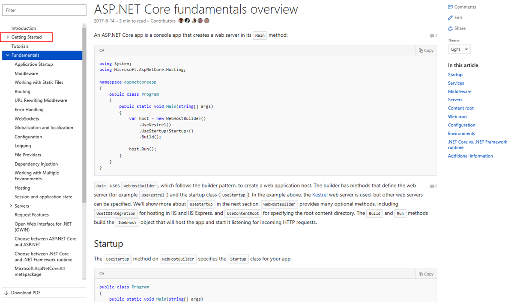
Task: Jump to Services in this article
Action: pos(456,83)
